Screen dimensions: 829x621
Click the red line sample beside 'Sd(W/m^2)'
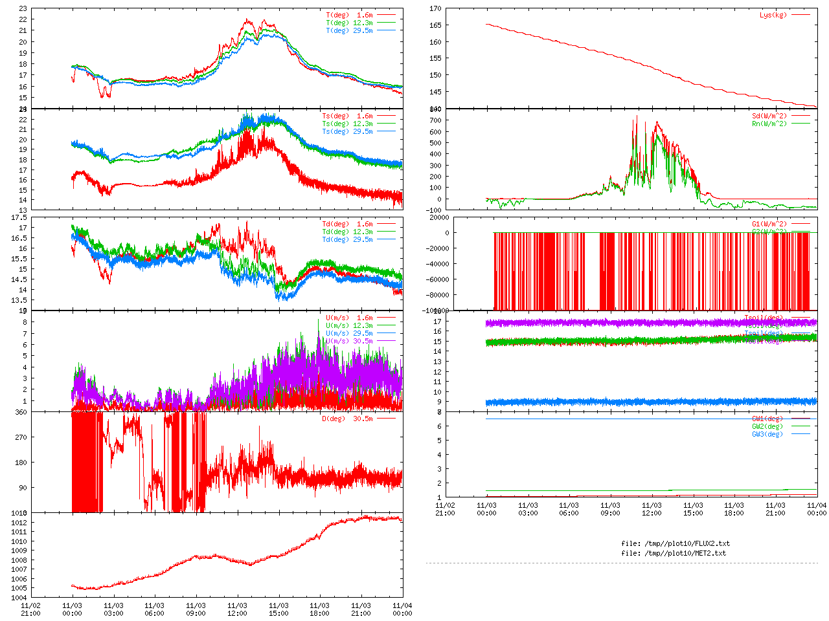[x=801, y=116]
